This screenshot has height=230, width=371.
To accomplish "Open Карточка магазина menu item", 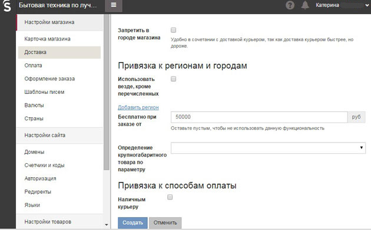I will tap(47, 39).
